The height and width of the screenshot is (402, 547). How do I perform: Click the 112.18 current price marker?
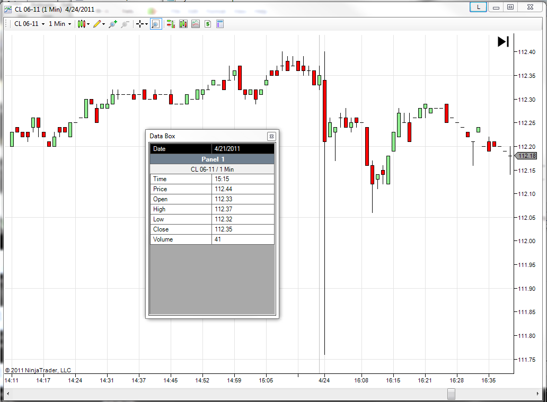click(526, 156)
